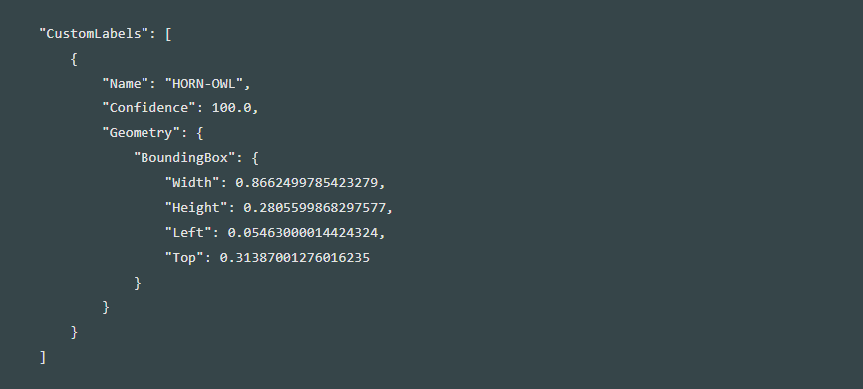Click the "BoundingBox" key
The width and height of the screenshot is (863, 389).
coord(184,158)
